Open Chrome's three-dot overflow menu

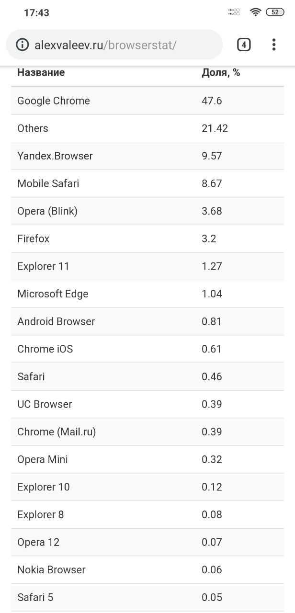click(x=274, y=45)
